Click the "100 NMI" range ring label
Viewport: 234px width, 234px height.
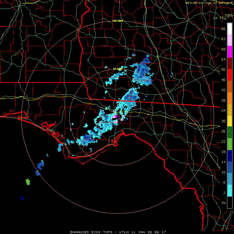point(118,21)
